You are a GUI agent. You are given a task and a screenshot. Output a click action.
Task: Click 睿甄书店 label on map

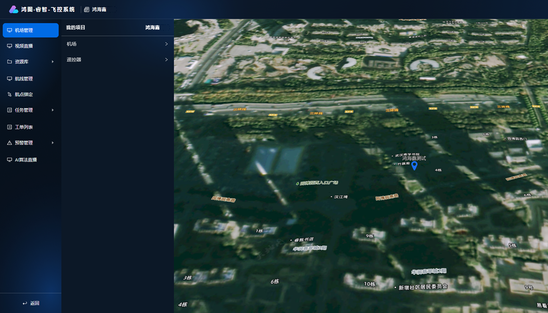(x=304, y=239)
